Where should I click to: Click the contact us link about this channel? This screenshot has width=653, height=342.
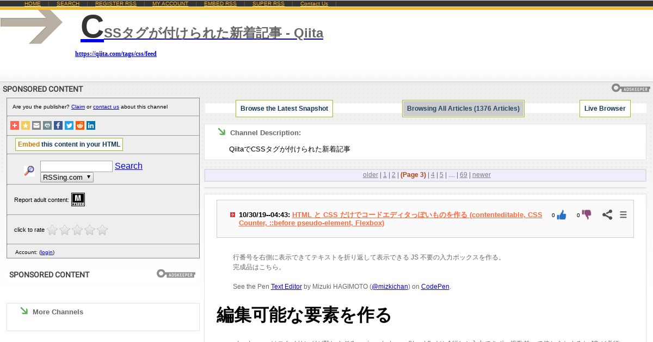(x=106, y=107)
